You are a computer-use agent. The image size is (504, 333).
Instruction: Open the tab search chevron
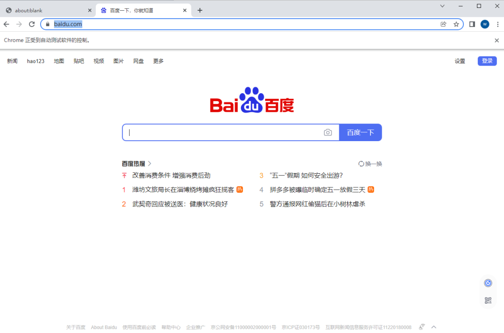point(442,6)
